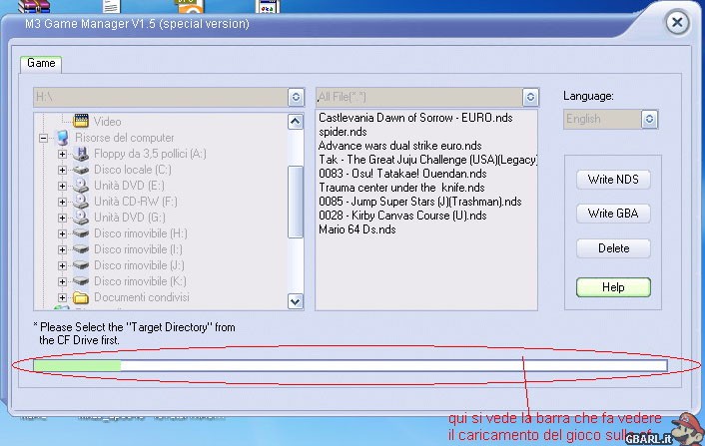Viewport: 705px width, 446px height.
Task: Open the H:\ drive path dropdown
Action: 296,97
